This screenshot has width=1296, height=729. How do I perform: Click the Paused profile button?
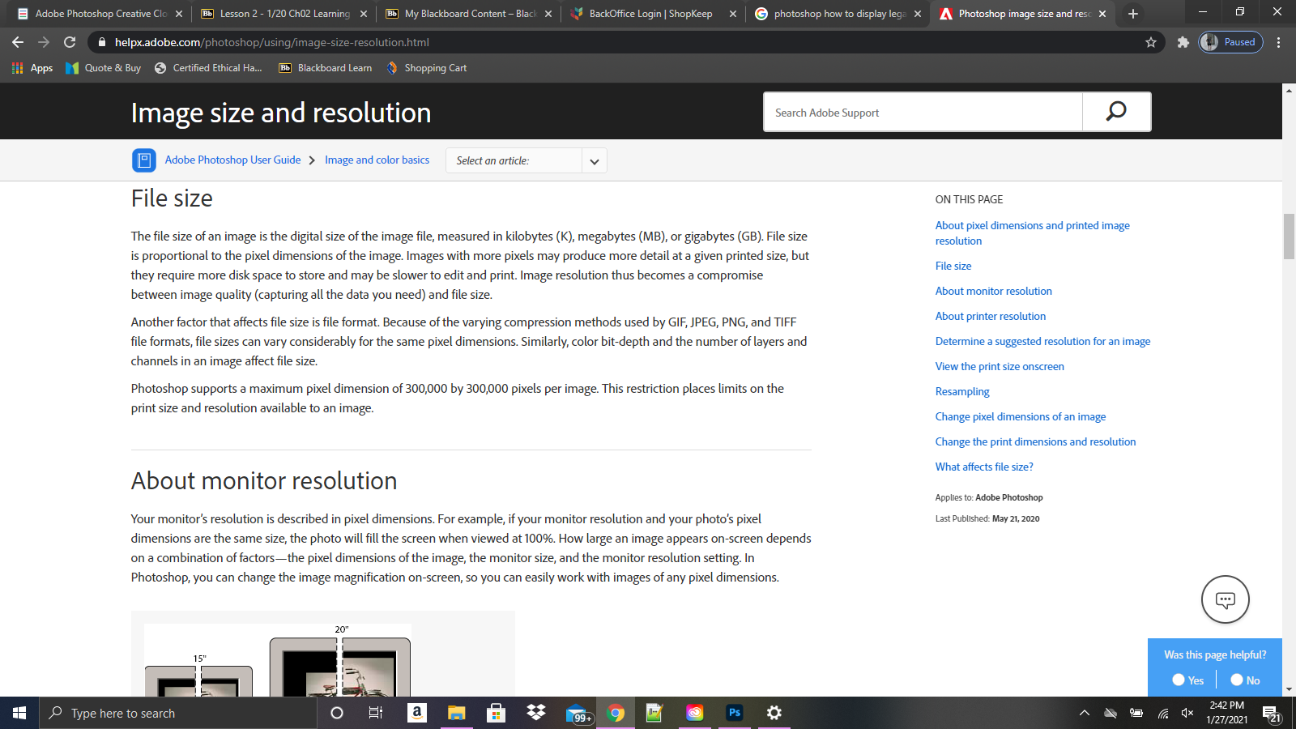[x=1230, y=42]
